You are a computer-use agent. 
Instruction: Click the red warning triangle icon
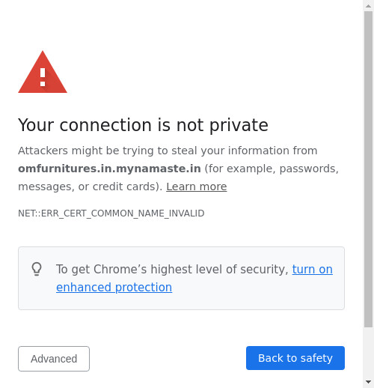tap(43, 72)
